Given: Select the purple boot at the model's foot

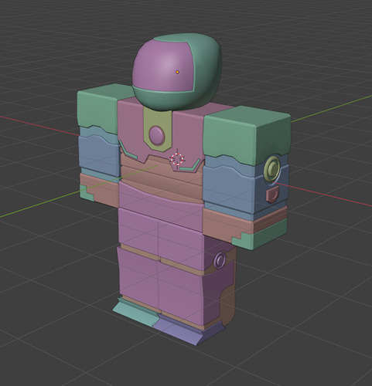Looking at the screenshot, I should (x=189, y=330).
